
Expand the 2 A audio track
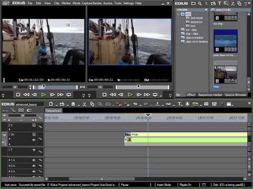(9, 166)
